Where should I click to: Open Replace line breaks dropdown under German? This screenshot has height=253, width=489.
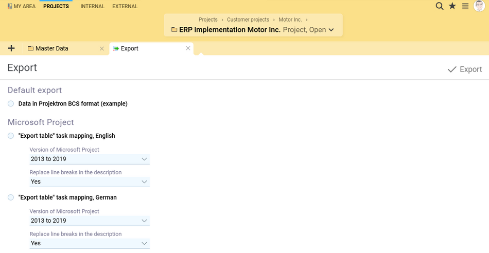click(x=90, y=243)
